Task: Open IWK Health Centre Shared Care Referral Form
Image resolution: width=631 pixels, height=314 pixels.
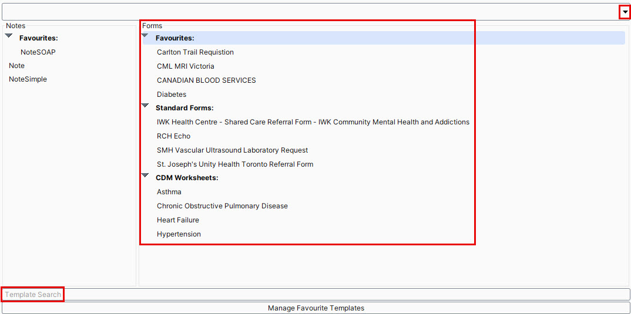Action: click(x=313, y=122)
